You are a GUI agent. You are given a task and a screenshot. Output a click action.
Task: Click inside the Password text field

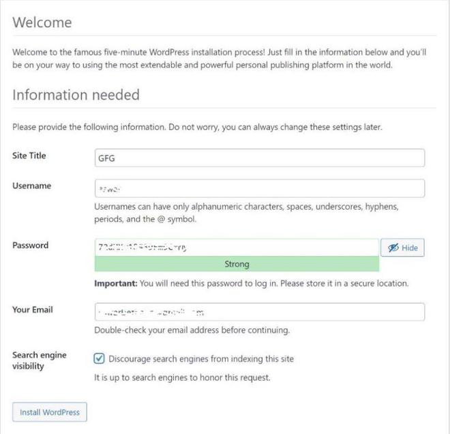[237, 247]
